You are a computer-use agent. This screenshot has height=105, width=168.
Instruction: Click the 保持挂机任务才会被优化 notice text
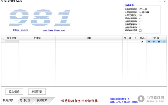click(80, 101)
